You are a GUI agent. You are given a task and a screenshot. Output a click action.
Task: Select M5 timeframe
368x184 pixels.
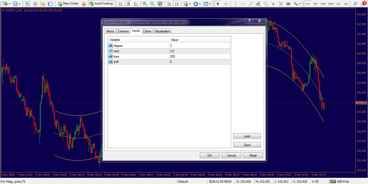[315, 4]
